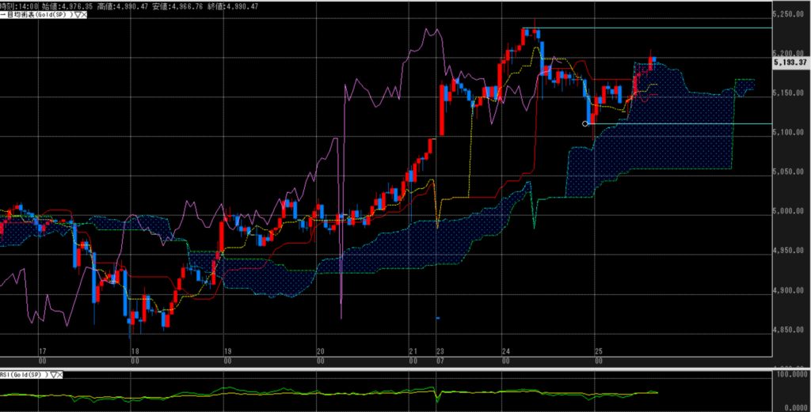
Task: Click date 25 on the time axis
Action: [598, 351]
